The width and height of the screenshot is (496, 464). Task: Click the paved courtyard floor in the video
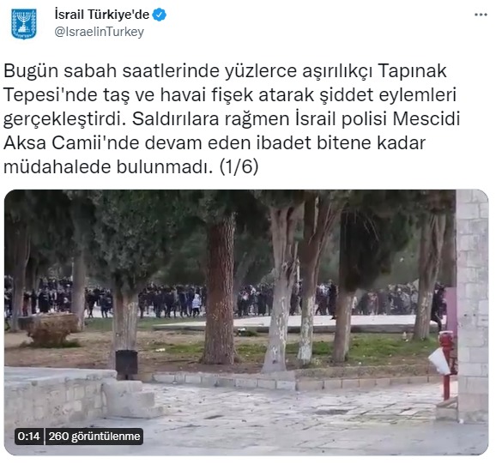click(285, 417)
